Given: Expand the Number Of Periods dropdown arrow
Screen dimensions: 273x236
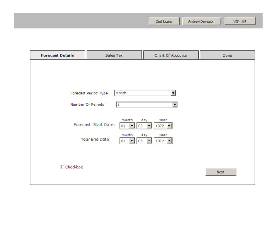Looking at the screenshot, I should click(x=175, y=105).
